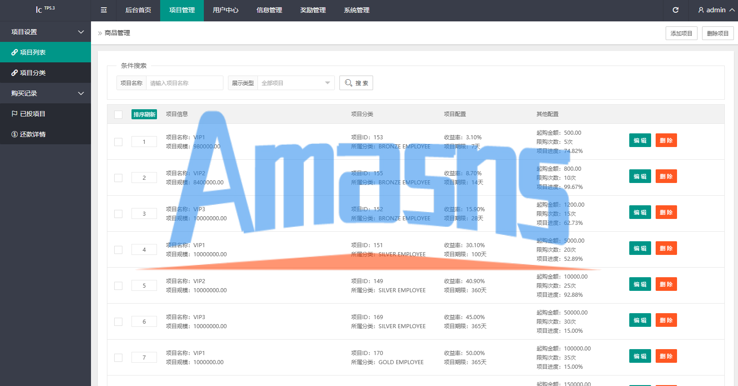Select the 项目管理 top menu
Viewport: 738px width, 386px height.
182,10
